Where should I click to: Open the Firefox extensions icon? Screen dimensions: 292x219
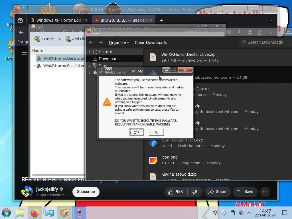(260, 33)
